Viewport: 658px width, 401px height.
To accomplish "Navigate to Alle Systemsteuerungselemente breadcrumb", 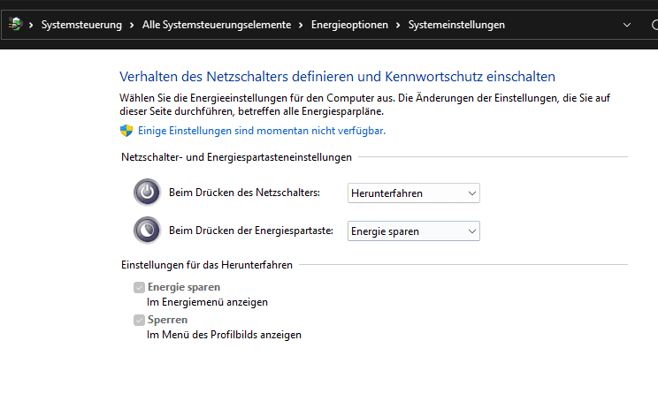I will point(216,25).
